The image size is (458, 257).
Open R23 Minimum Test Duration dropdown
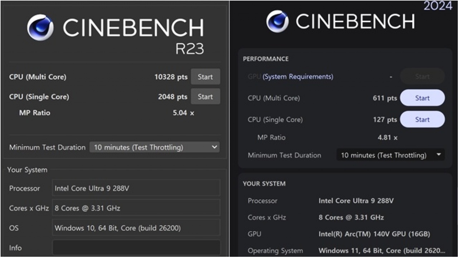coord(155,147)
